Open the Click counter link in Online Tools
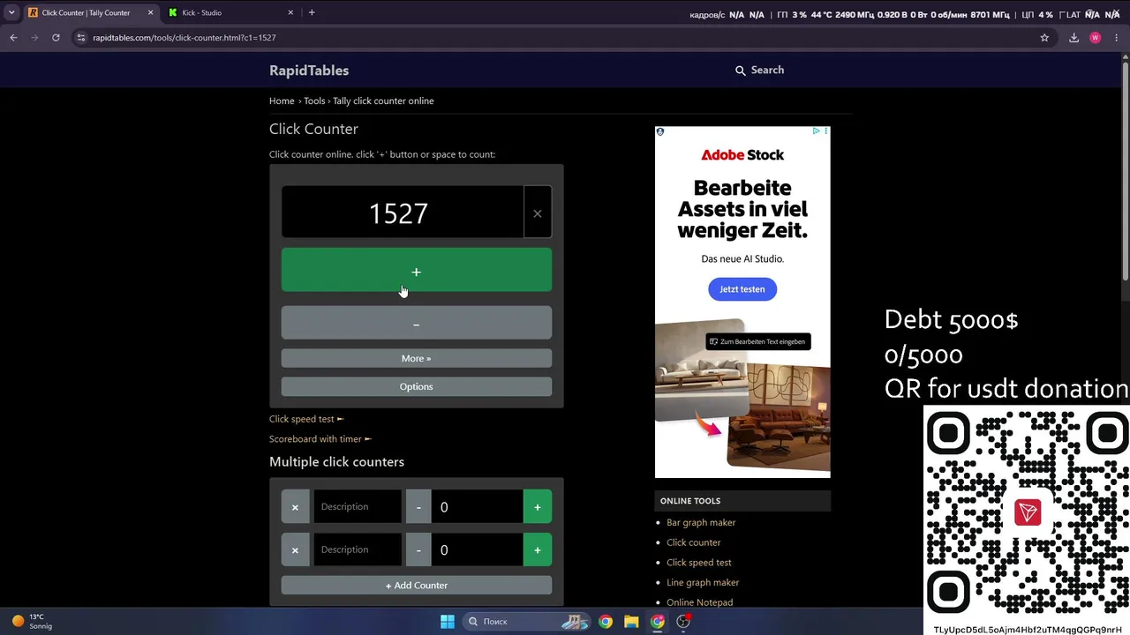Screen dimensions: 1130x635 [694, 542]
